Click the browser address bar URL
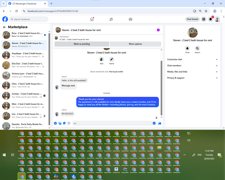Image resolution: width=225 pixels, height=180 pixels. pos(53,11)
